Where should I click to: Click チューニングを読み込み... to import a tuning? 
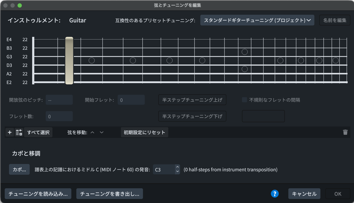tap(38, 194)
